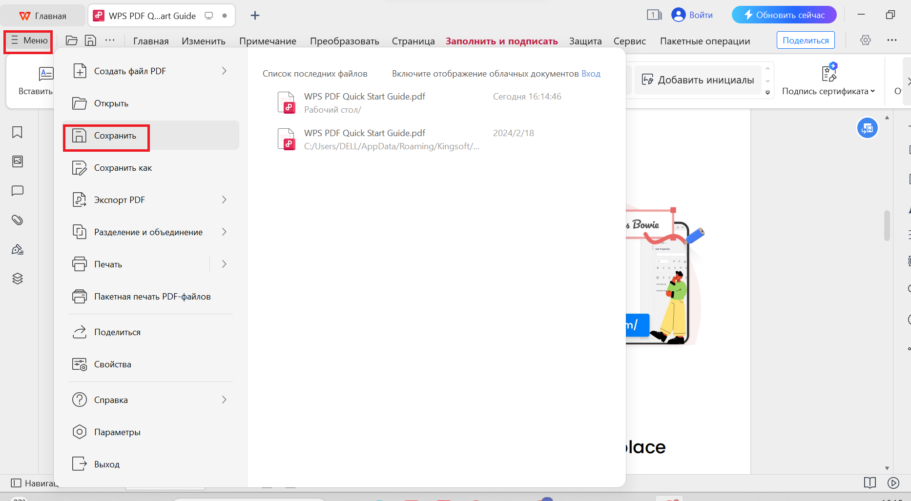
Task: Click the save diskette icon in quick toolbar
Action: (x=90, y=40)
